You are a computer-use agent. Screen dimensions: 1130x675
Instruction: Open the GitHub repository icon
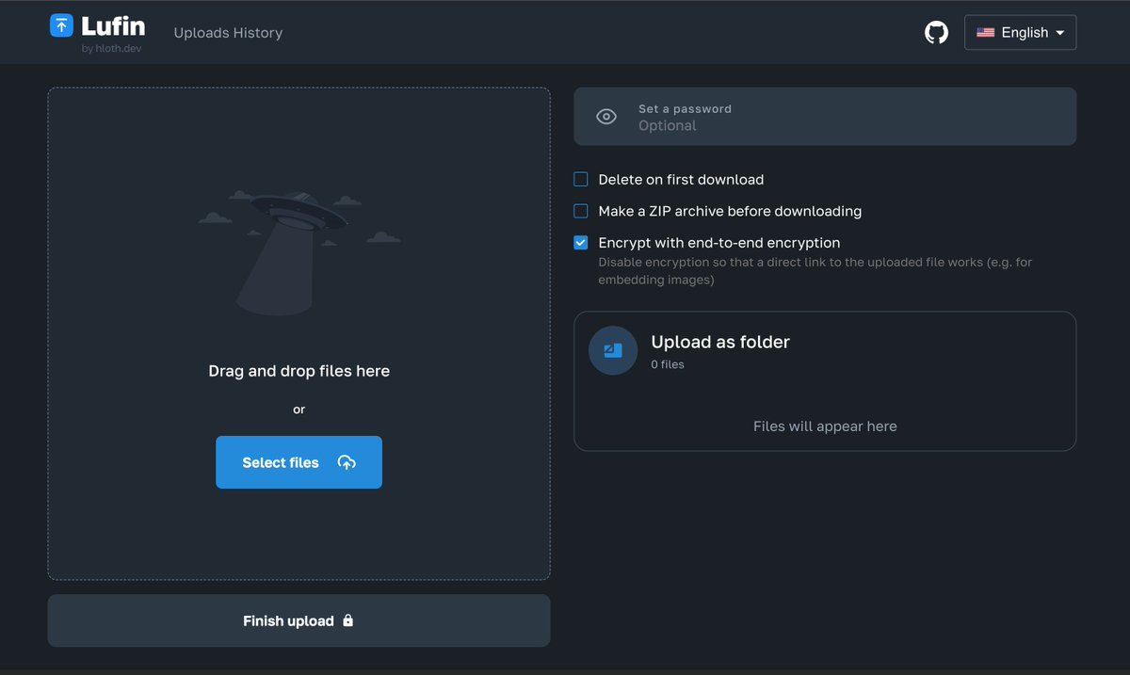click(936, 33)
